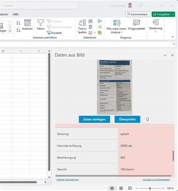
Task: Click the Flash Fill (Blitzvorschau) icon
Action: pyautogui.click(x=91, y=21)
